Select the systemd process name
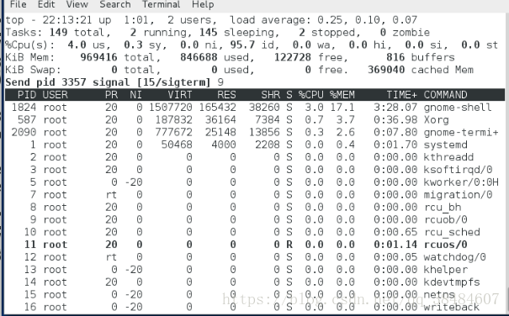509x316 pixels. tap(446, 145)
